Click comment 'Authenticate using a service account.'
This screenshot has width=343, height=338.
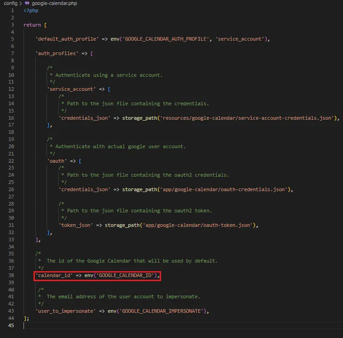[109, 75]
